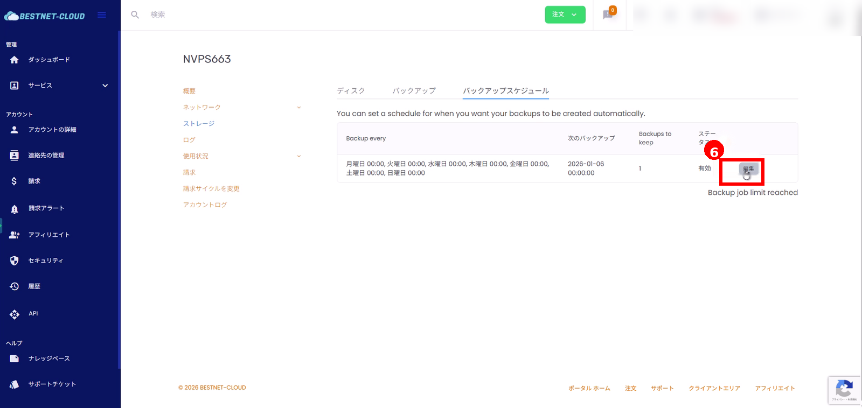Click the クライアントエリア footer link

tap(714, 388)
